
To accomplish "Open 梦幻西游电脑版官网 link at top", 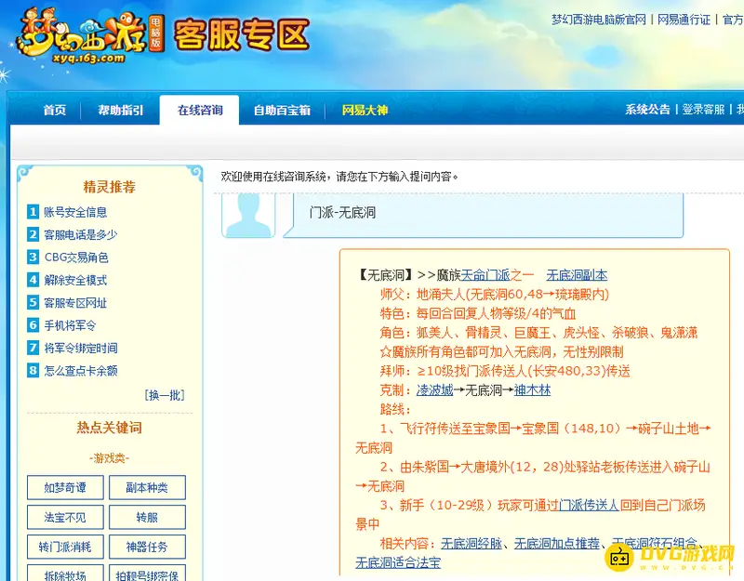I will 599,20.
